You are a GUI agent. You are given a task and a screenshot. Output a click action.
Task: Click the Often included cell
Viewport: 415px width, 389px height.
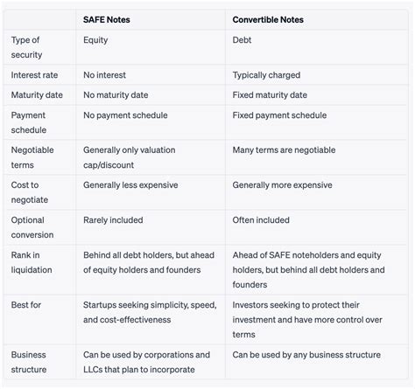(261, 220)
